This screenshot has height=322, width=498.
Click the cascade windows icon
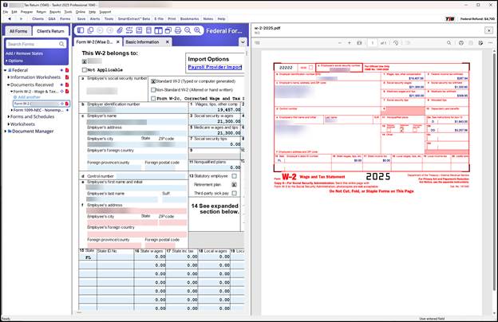pos(168,30)
